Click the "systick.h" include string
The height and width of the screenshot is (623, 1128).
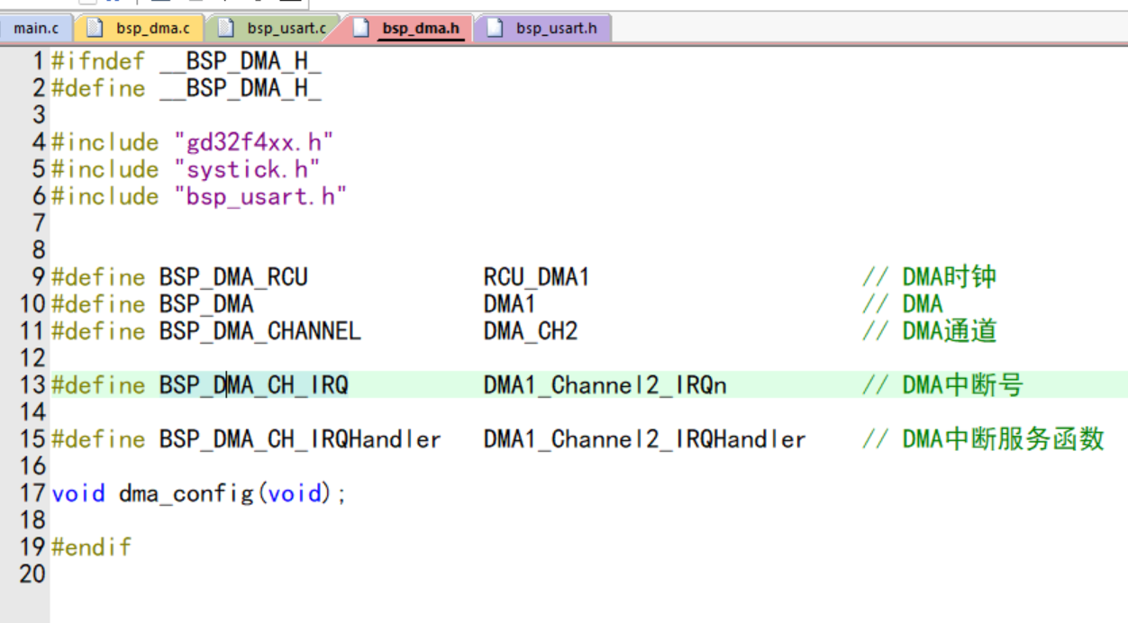point(247,169)
